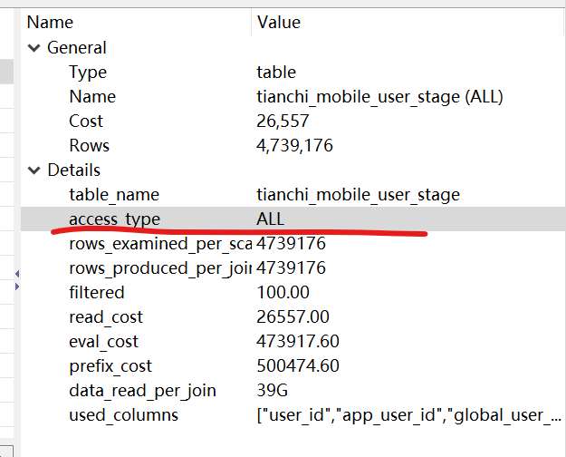This screenshot has height=457, width=566.
Task: Select the Rows row label
Action: pyautogui.click(x=89, y=146)
